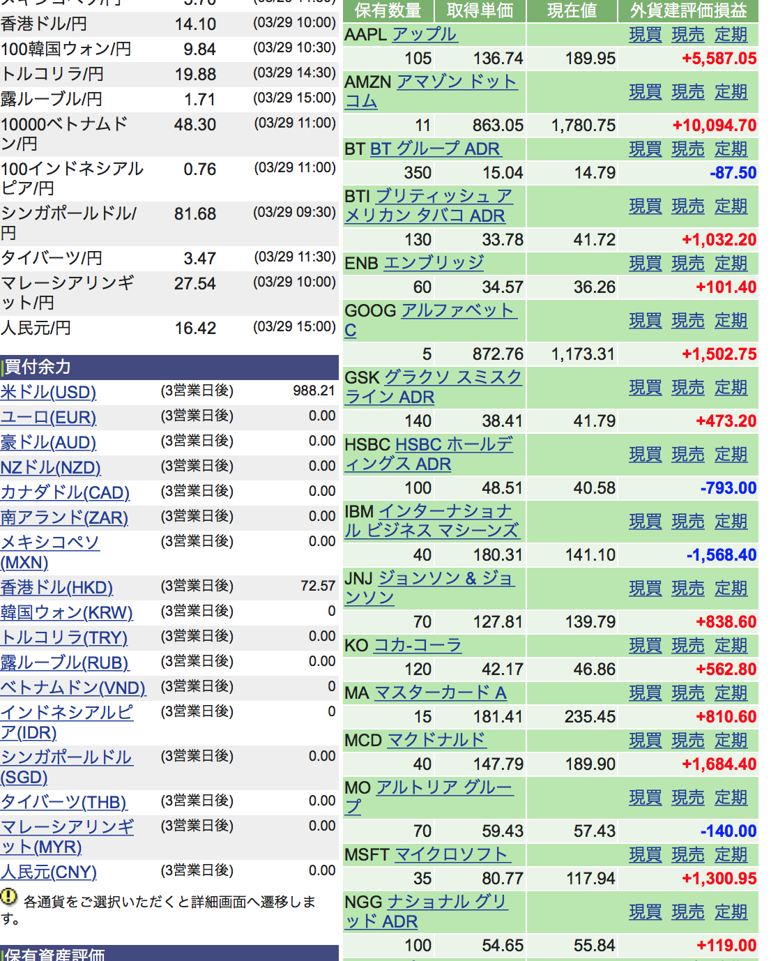
Task: Open the インドネシアルピア(IDR) currency link
Action: coord(67,722)
